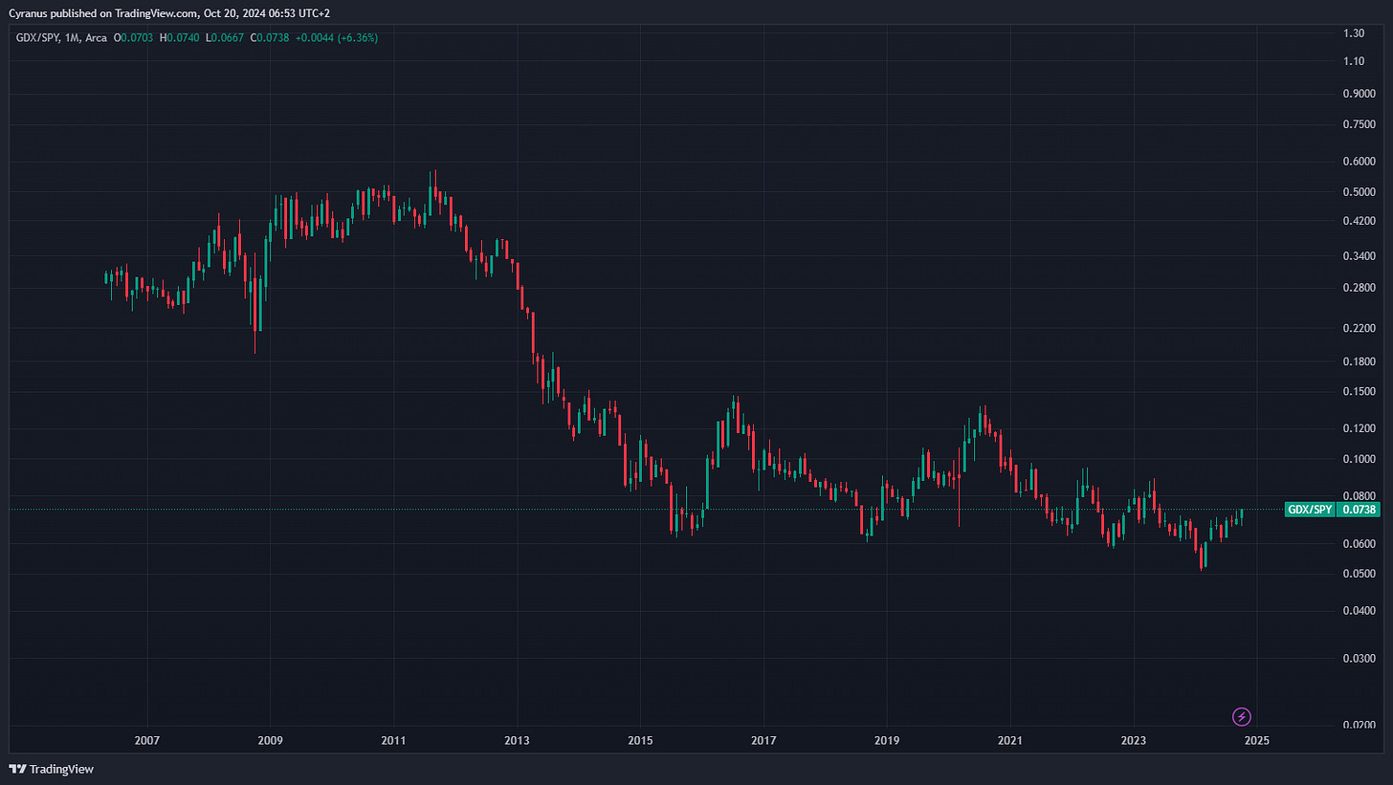Click the 0.3400 price scale label
Screen dimensions: 1393x785
(x=1359, y=255)
